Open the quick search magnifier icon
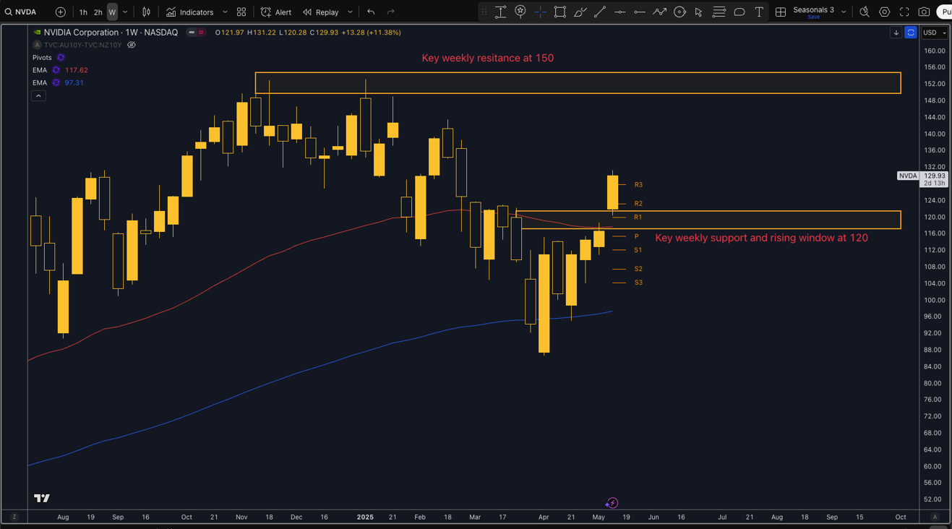 tap(865, 12)
